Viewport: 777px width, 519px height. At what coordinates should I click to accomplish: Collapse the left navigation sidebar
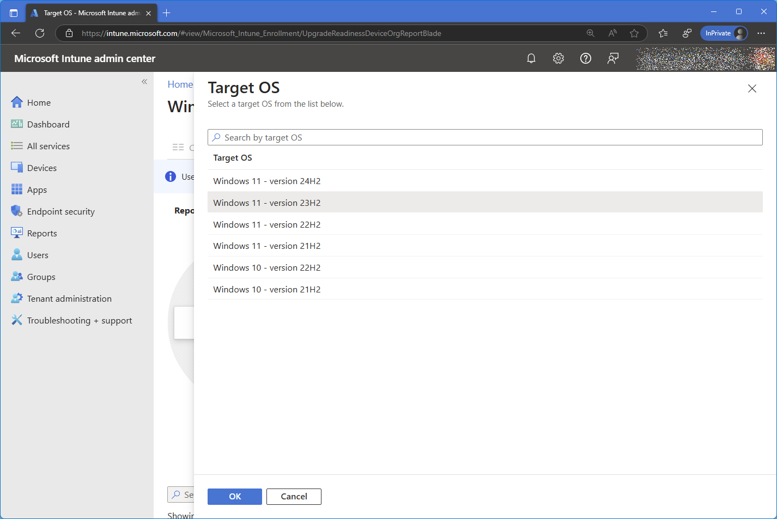click(x=144, y=82)
